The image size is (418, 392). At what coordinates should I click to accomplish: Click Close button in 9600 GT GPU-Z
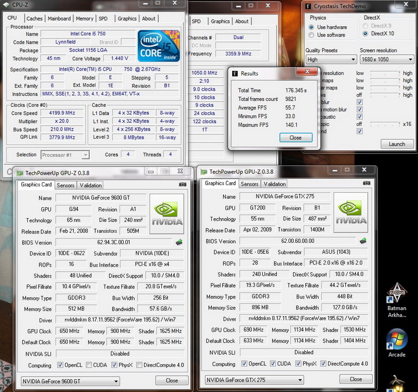pyautogui.click(x=172, y=380)
